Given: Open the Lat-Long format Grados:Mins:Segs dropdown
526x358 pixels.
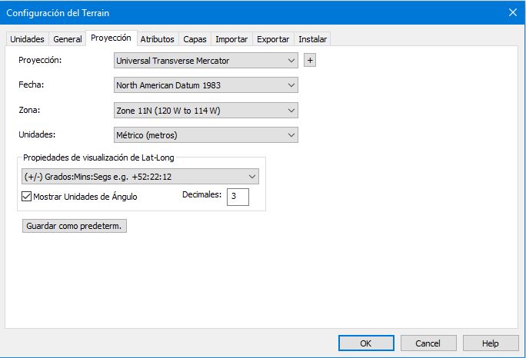Looking at the screenshot, I should coord(140,177).
